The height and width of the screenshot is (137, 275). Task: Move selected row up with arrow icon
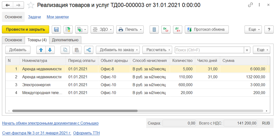pos(41,50)
